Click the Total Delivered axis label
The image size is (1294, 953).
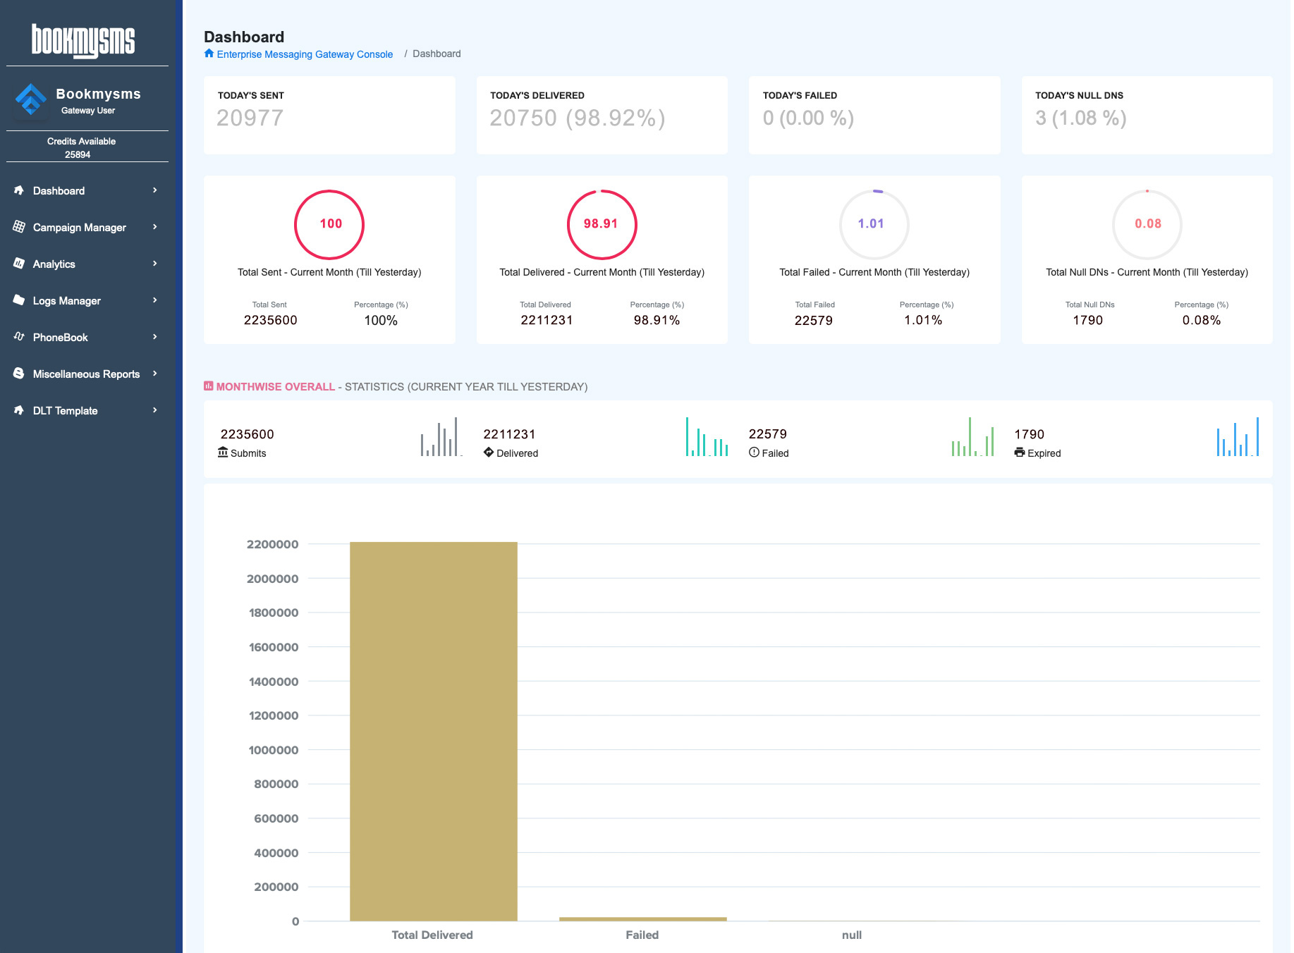pos(432,935)
